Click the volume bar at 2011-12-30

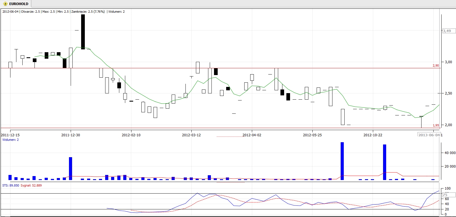[71, 168]
